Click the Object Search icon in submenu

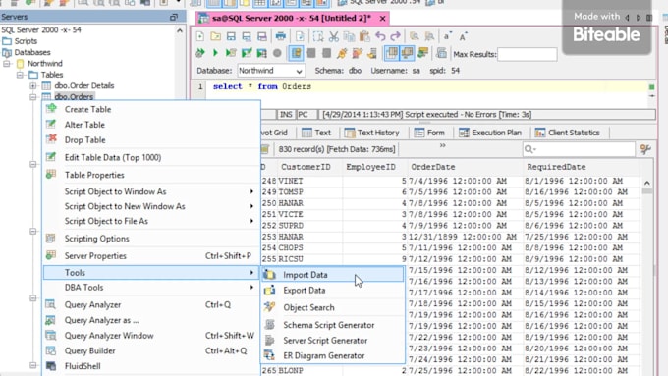point(269,307)
